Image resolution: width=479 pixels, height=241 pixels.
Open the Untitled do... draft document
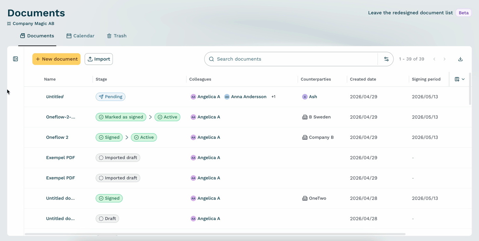pyautogui.click(x=60, y=218)
